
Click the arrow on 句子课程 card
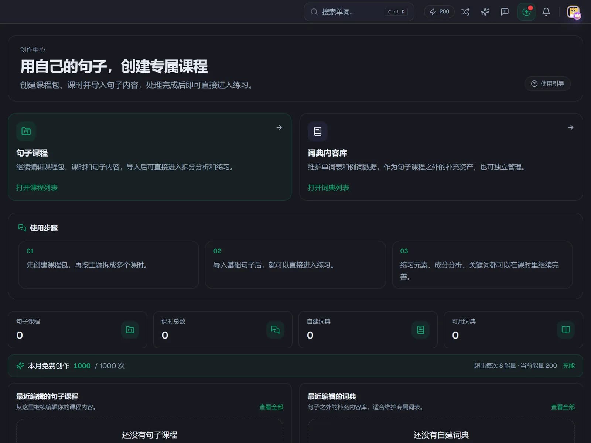[279, 127]
